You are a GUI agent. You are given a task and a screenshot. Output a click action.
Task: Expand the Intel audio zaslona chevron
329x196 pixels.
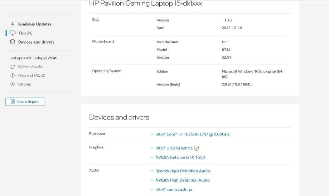[x=152, y=190]
